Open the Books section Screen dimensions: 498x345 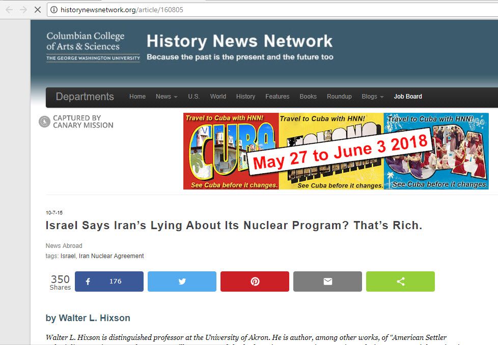(x=308, y=97)
